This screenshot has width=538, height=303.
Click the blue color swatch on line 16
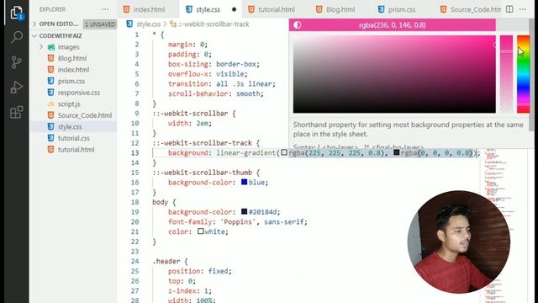click(x=245, y=182)
